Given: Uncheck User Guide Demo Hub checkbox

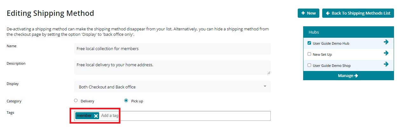Looking at the screenshot, I should [309, 43].
